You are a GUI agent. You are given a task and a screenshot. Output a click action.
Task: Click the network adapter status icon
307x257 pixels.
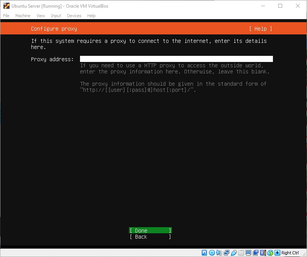point(226,253)
